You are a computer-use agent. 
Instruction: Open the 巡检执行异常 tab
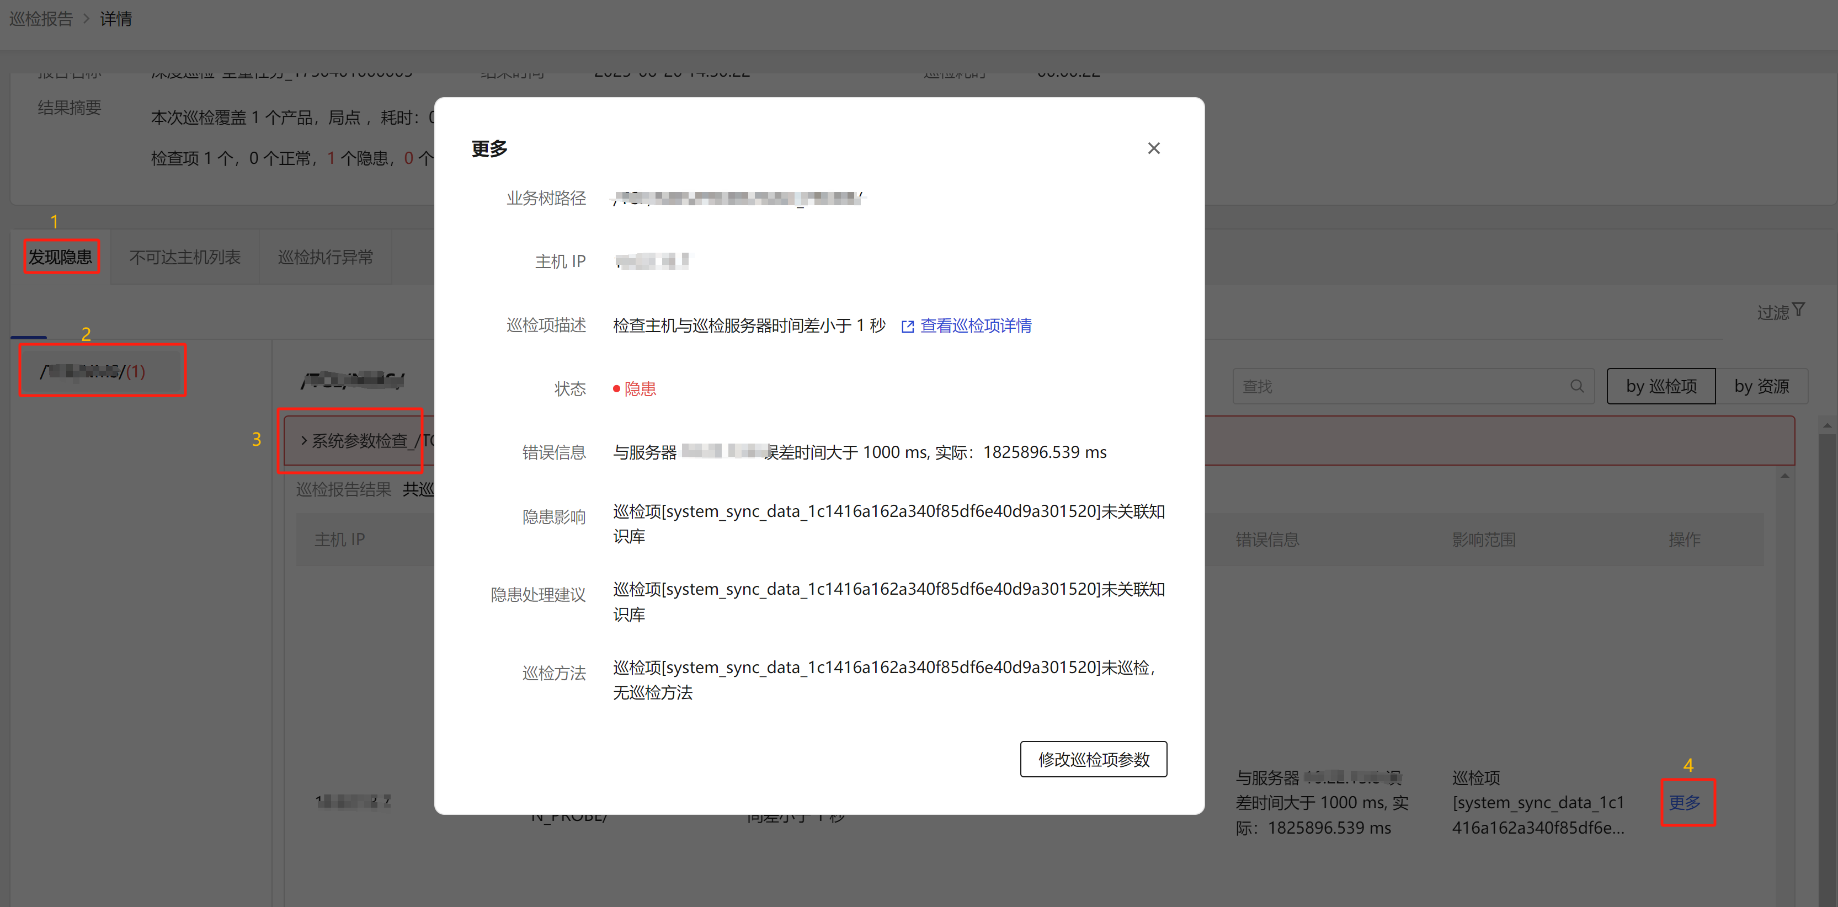click(326, 257)
